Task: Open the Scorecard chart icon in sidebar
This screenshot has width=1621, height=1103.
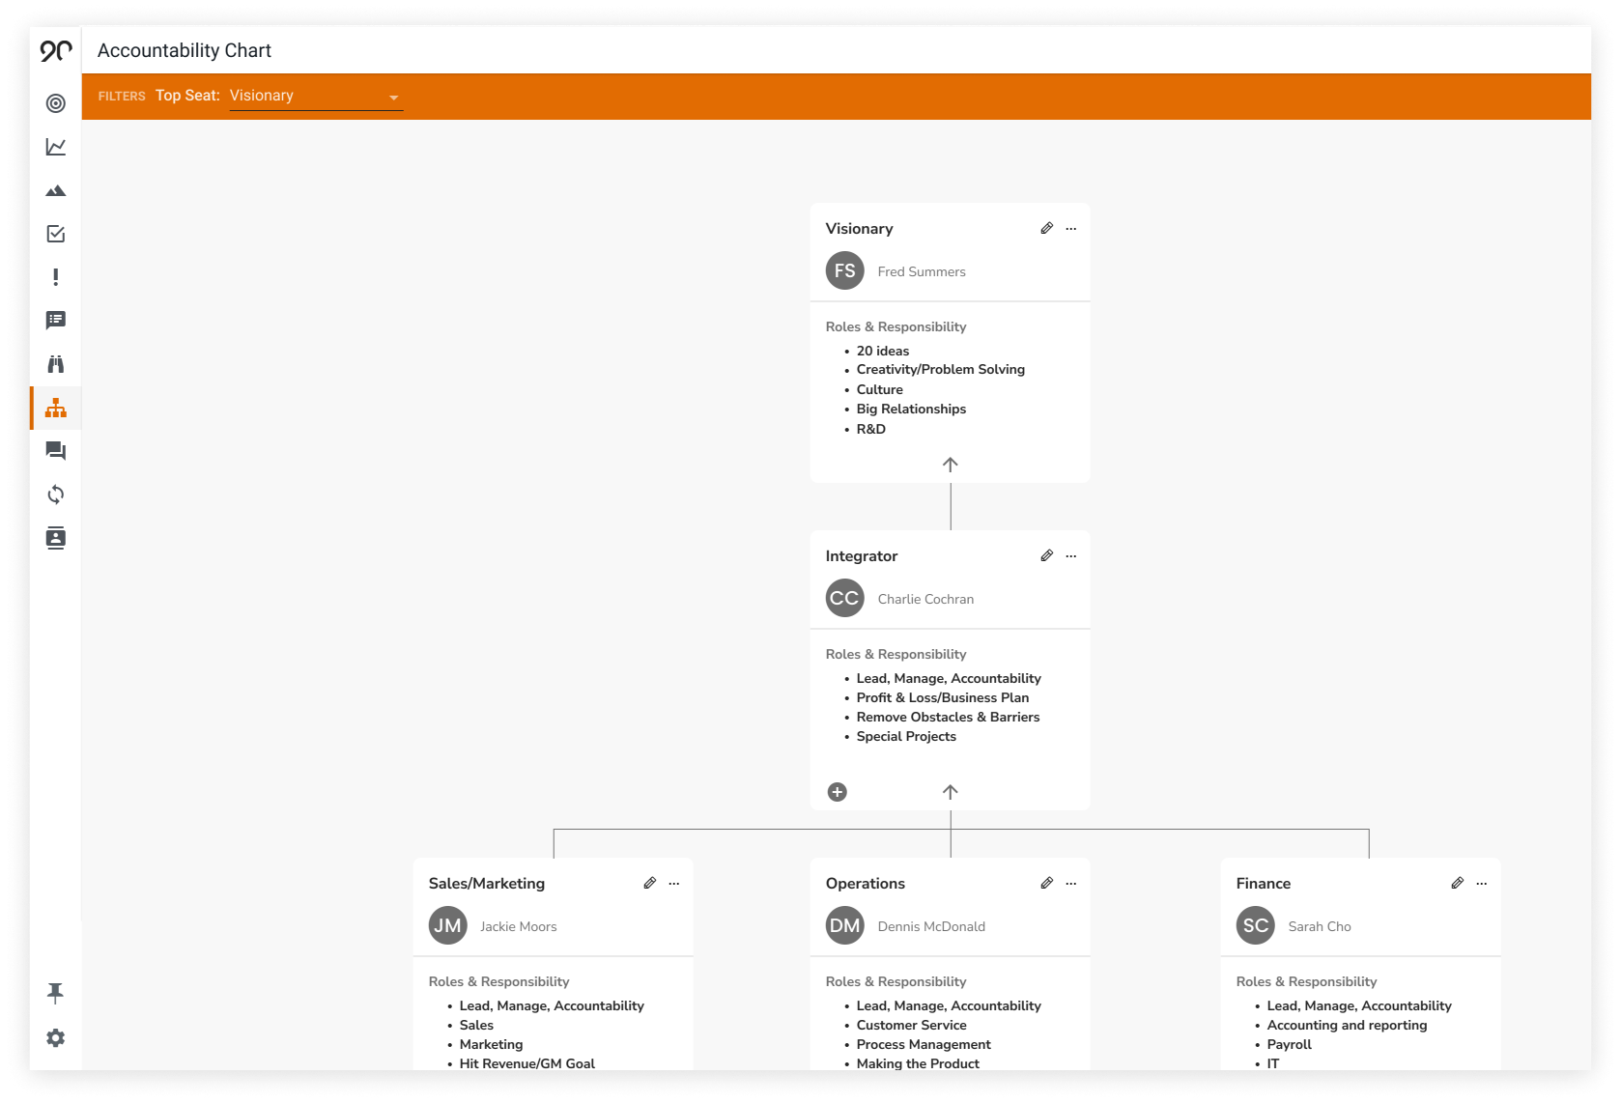Action: point(56,147)
